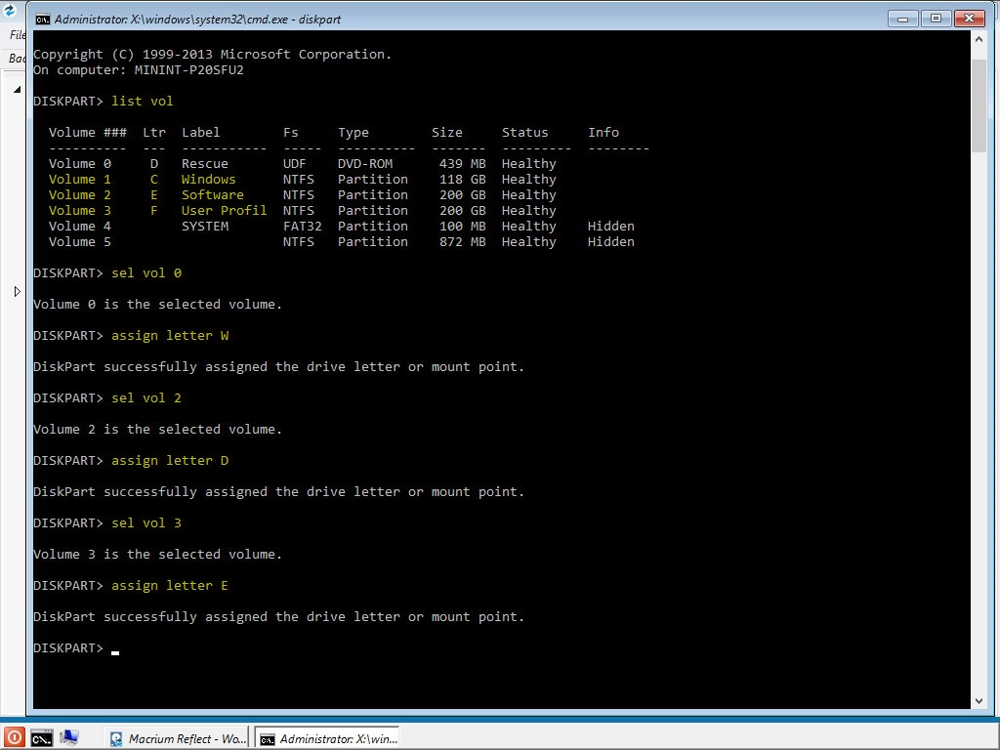Click the 'FAT32' file system entry
Screen dimensions: 1000x750
303,226
